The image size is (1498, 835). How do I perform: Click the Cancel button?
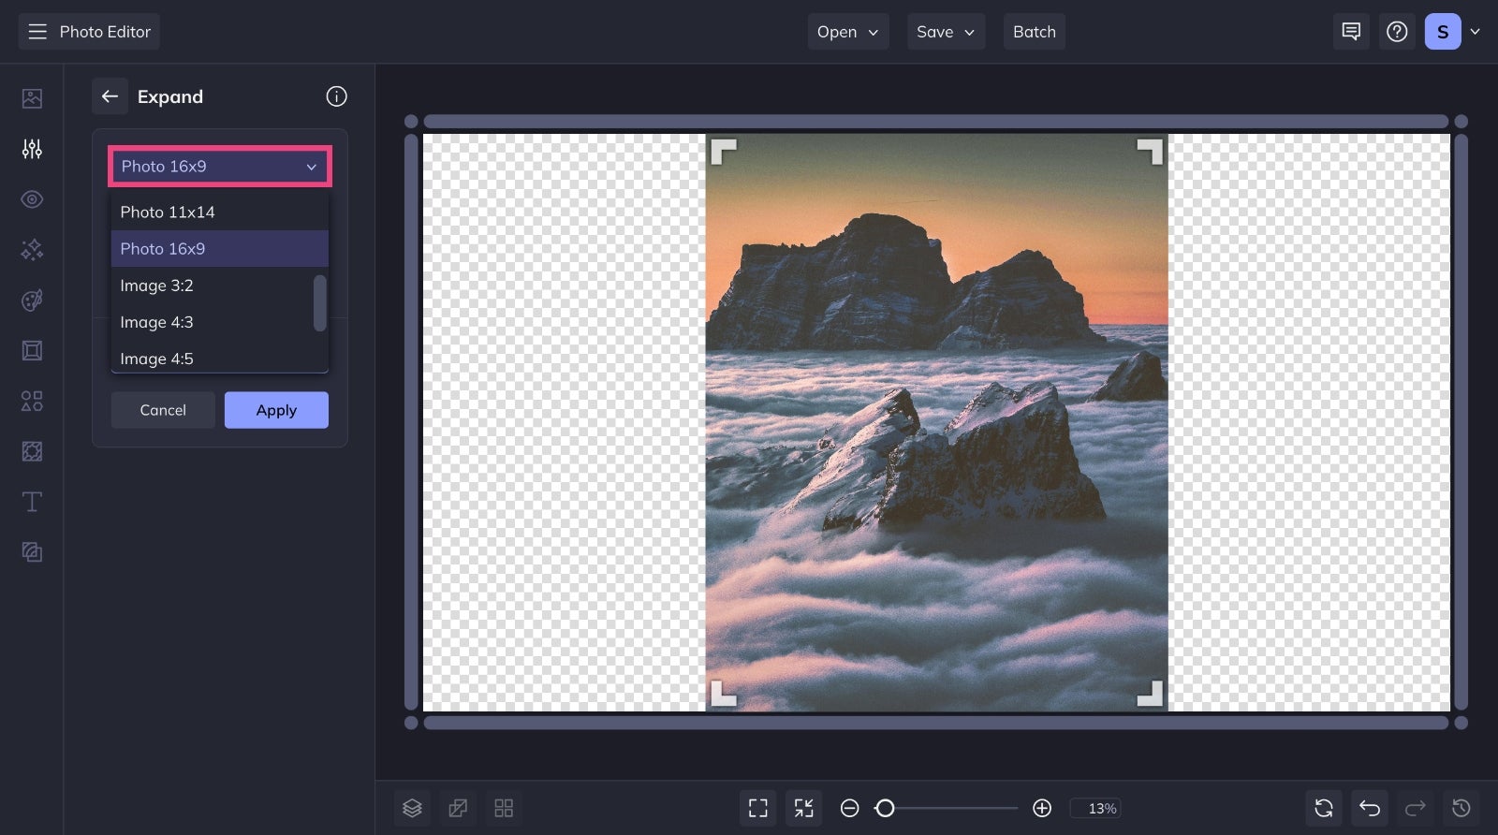[x=163, y=410]
